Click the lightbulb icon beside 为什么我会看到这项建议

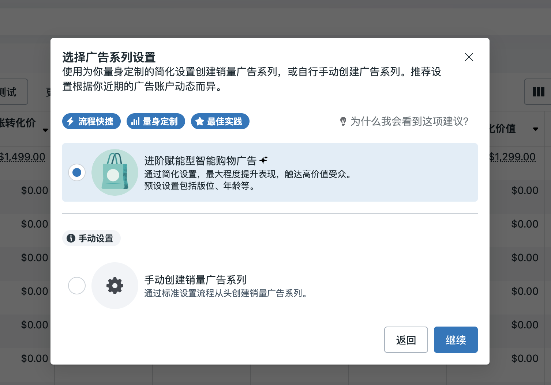point(342,121)
